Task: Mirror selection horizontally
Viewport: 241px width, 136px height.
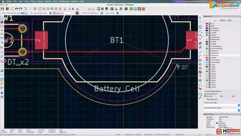Action: click(77, 9)
